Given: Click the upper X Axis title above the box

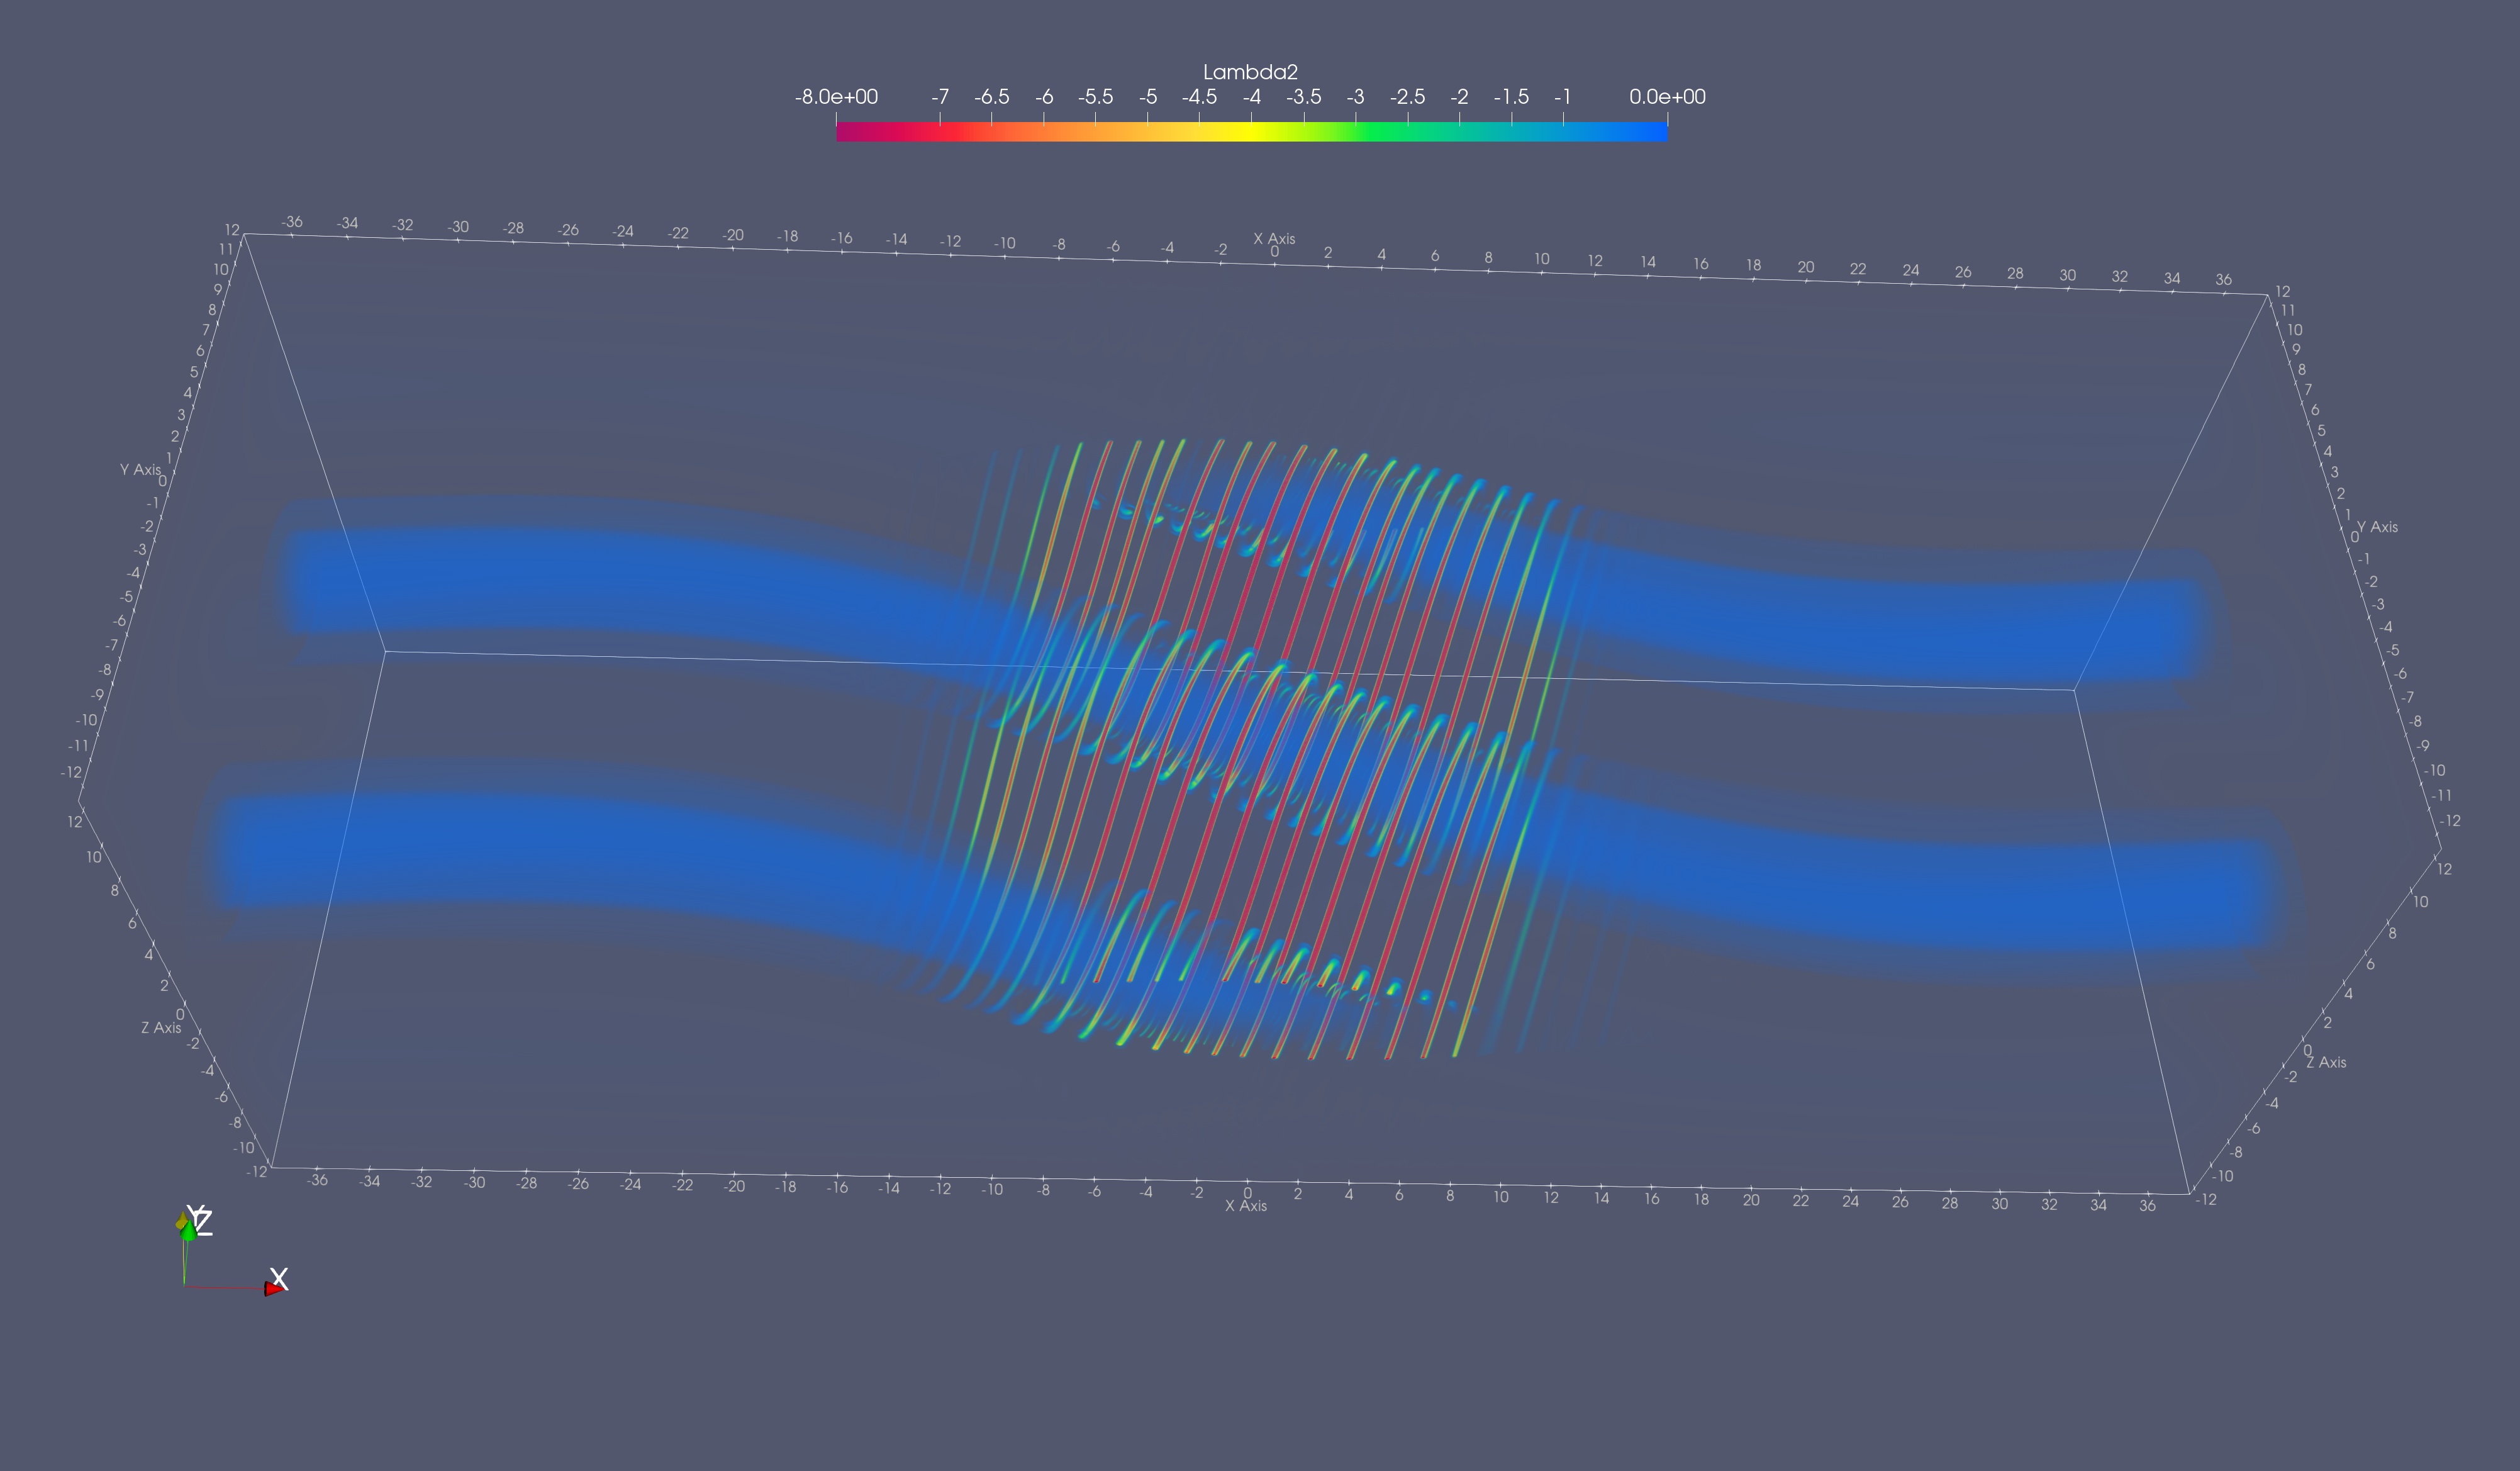Looking at the screenshot, I should coord(1274,238).
